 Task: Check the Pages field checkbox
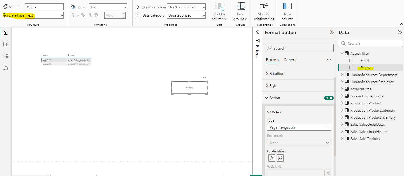(x=351, y=67)
